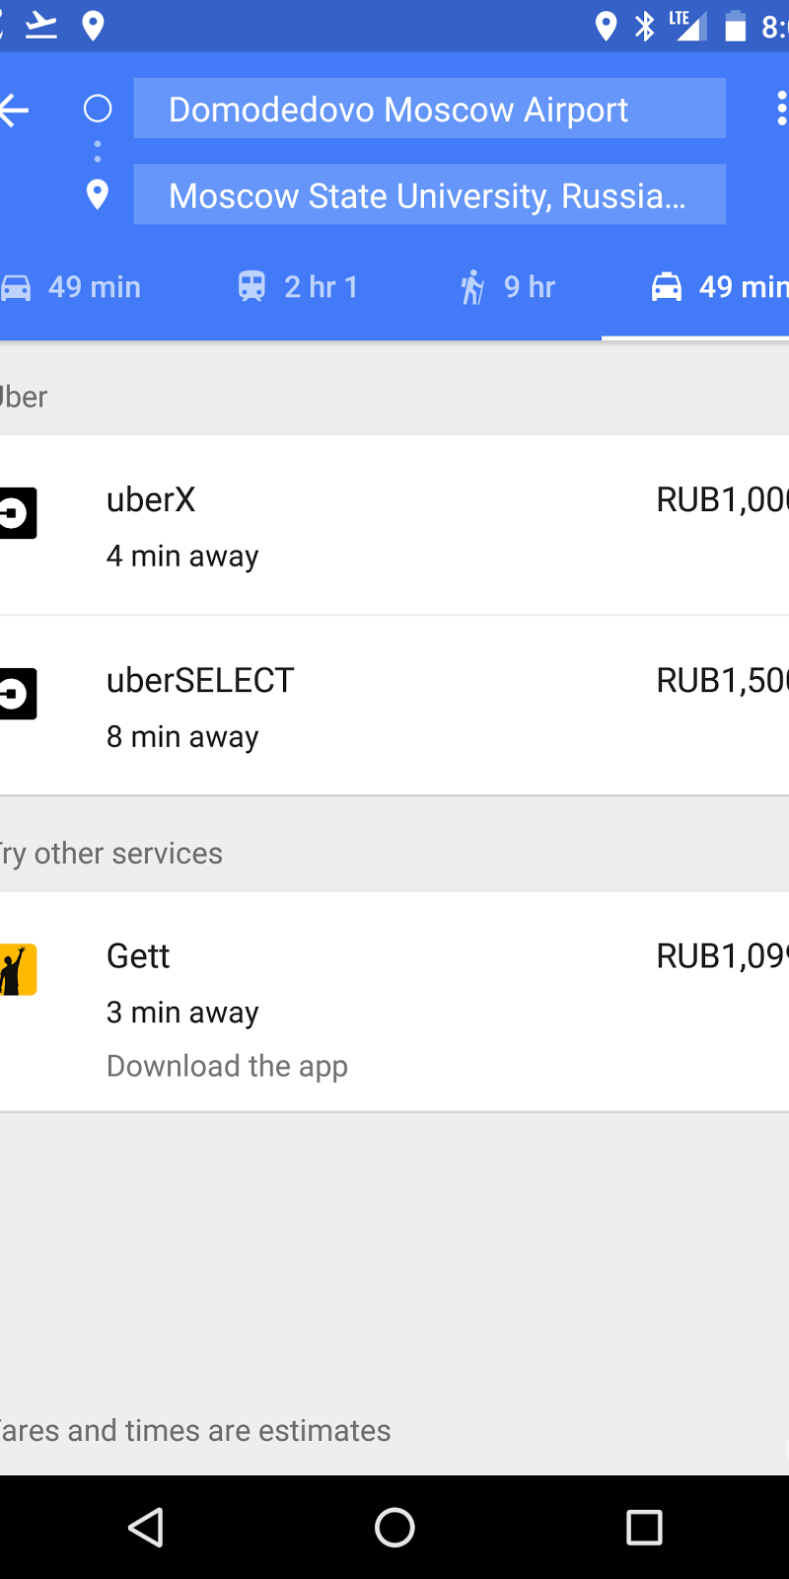Choose the uberSELECT ride option
This screenshot has width=789, height=1579.
tap(394, 707)
